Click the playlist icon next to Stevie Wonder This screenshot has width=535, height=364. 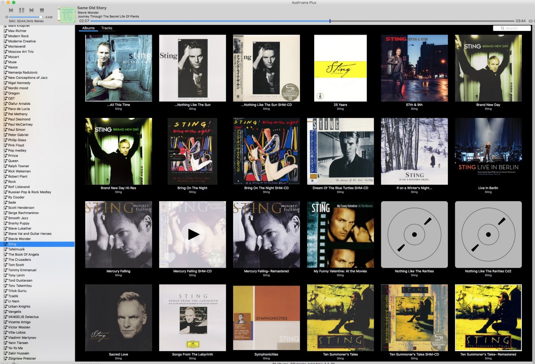[5, 239]
